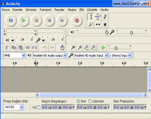Select the Envelope tool

pyautogui.click(x=98, y=17)
